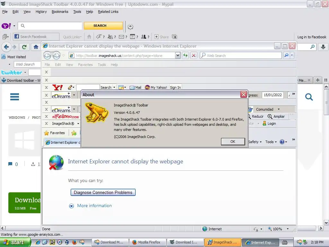
Task: Open Mypal downloads arrow icon
Action: coord(323,47)
